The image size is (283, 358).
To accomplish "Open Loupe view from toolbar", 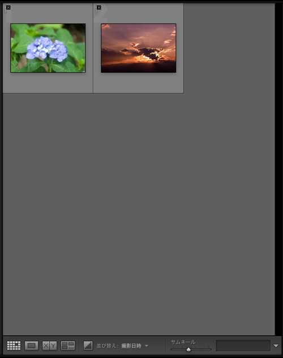I will coord(31,346).
